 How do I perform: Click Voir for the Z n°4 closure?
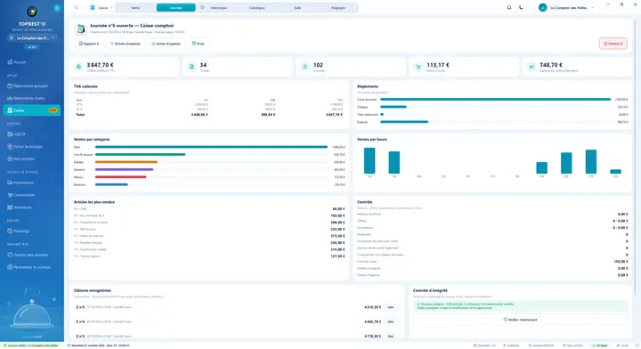391,322
